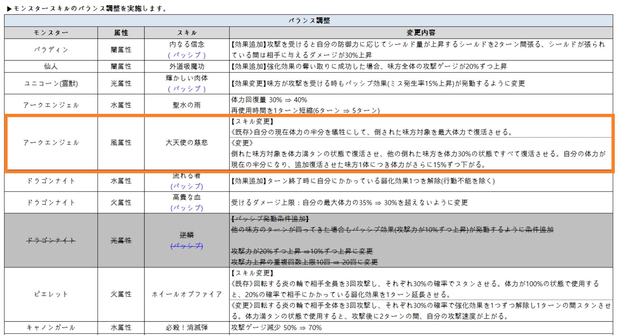Click the パッシブ link under 高貴な血
This screenshot has height=335, width=618.
(x=187, y=208)
